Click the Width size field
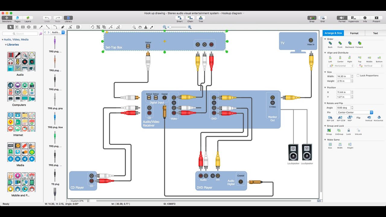Image resolution: width=386 pixels, height=217 pixels. (x=344, y=76)
